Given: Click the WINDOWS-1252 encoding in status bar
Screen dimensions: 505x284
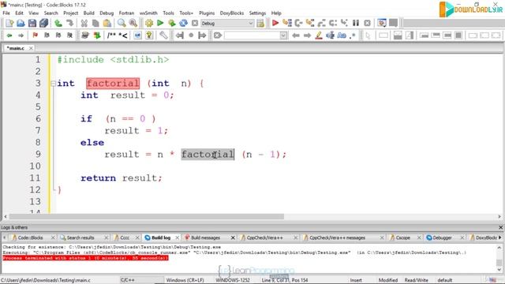Looking at the screenshot, I should (233, 280).
